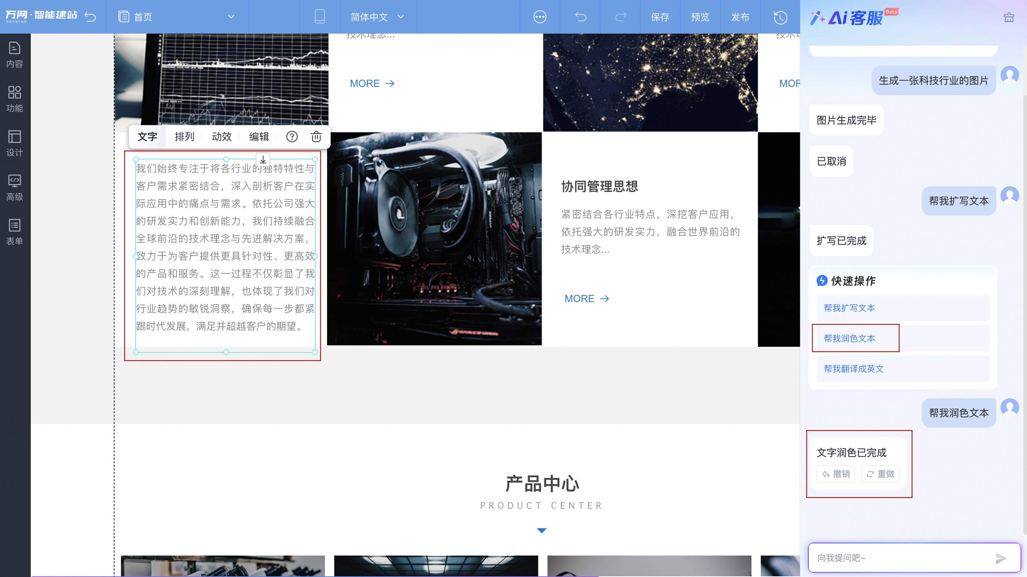Open the 设计 panel icon
The height and width of the screenshot is (577, 1027).
pos(15,143)
